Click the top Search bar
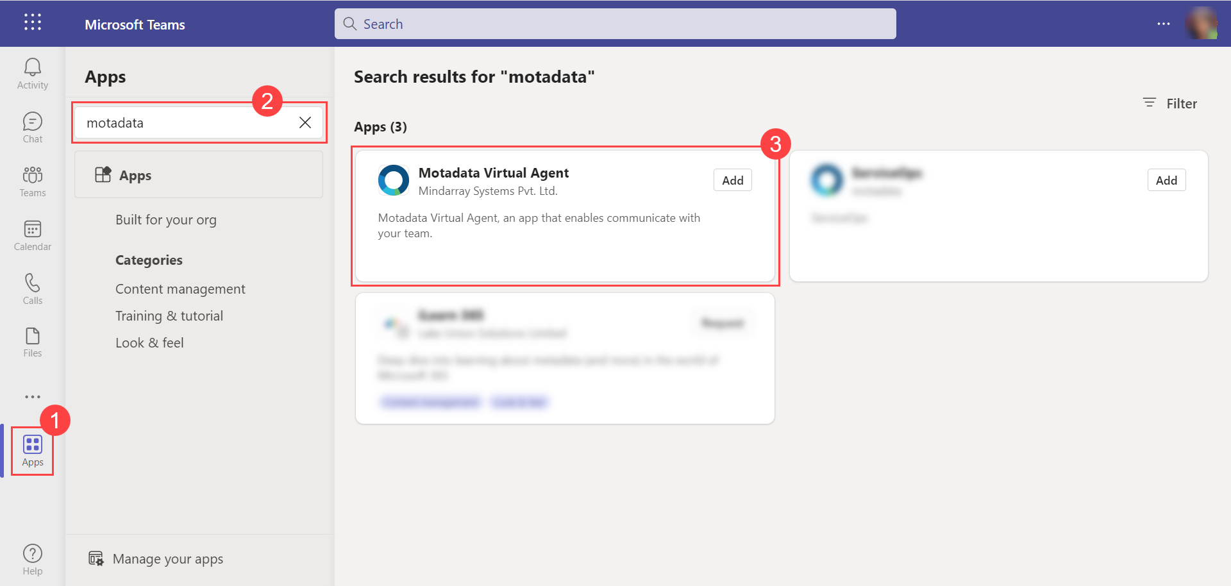The width and height of the screenshot is (1231, 586). [x=615, y=24]
